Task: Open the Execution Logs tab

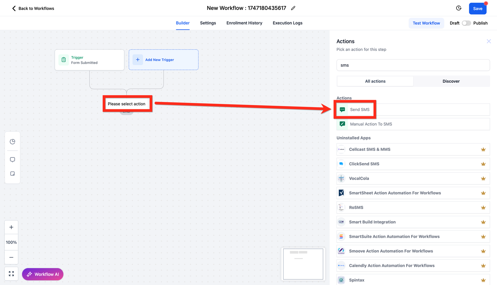Action: 288,23
